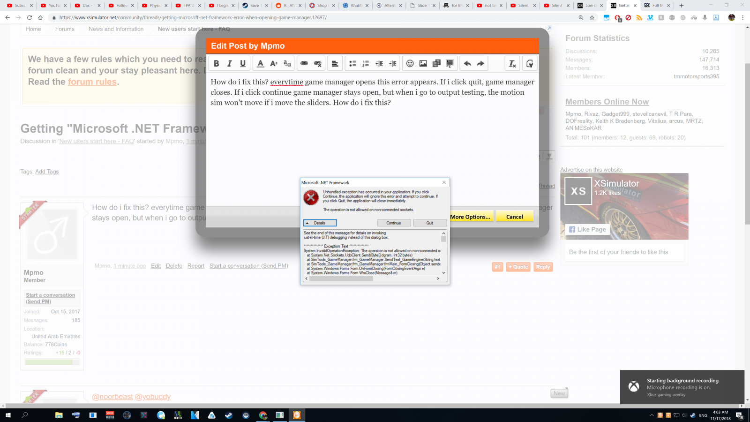The height and width of the screenshot is (422, 750).
Task: Insert an ordered numbered list
Action: (366, 64)
